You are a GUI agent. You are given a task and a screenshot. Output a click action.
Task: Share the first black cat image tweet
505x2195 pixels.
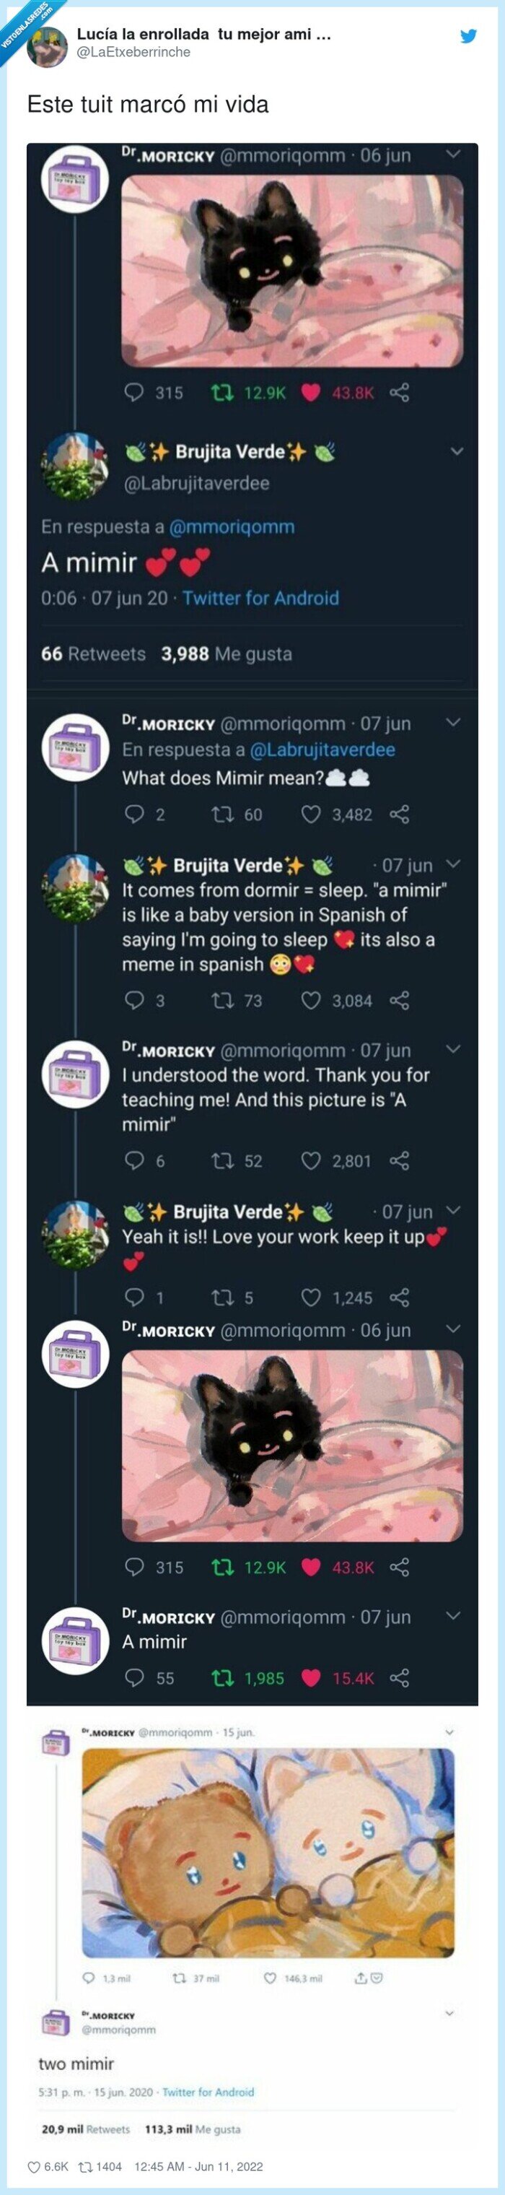click(400, 393)
